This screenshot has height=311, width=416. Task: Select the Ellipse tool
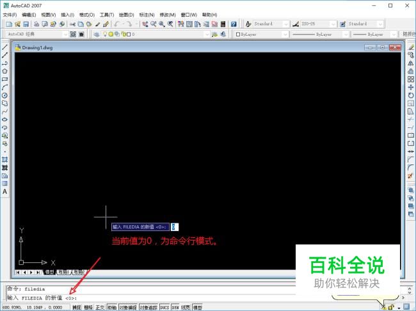pos(4,120)
